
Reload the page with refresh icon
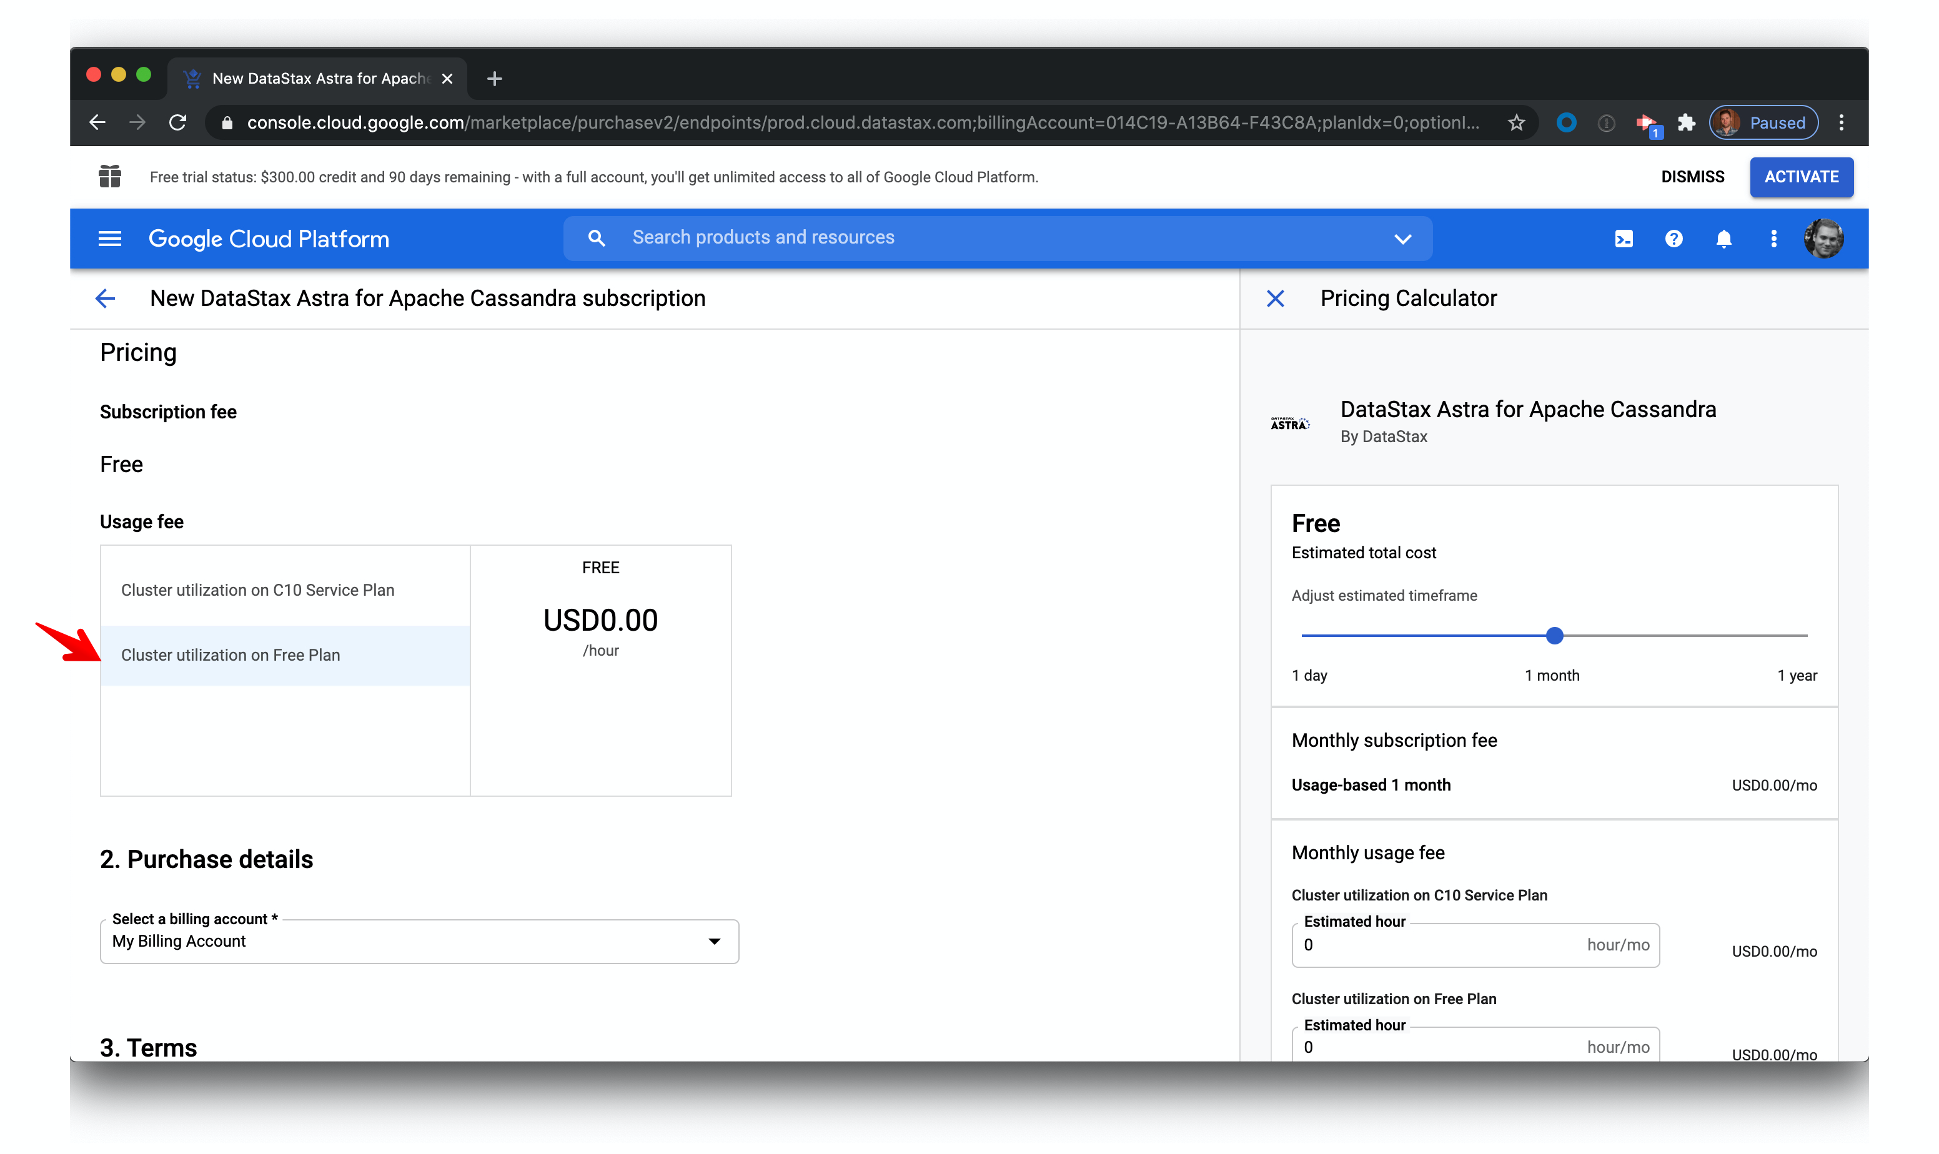coord(178,122)
